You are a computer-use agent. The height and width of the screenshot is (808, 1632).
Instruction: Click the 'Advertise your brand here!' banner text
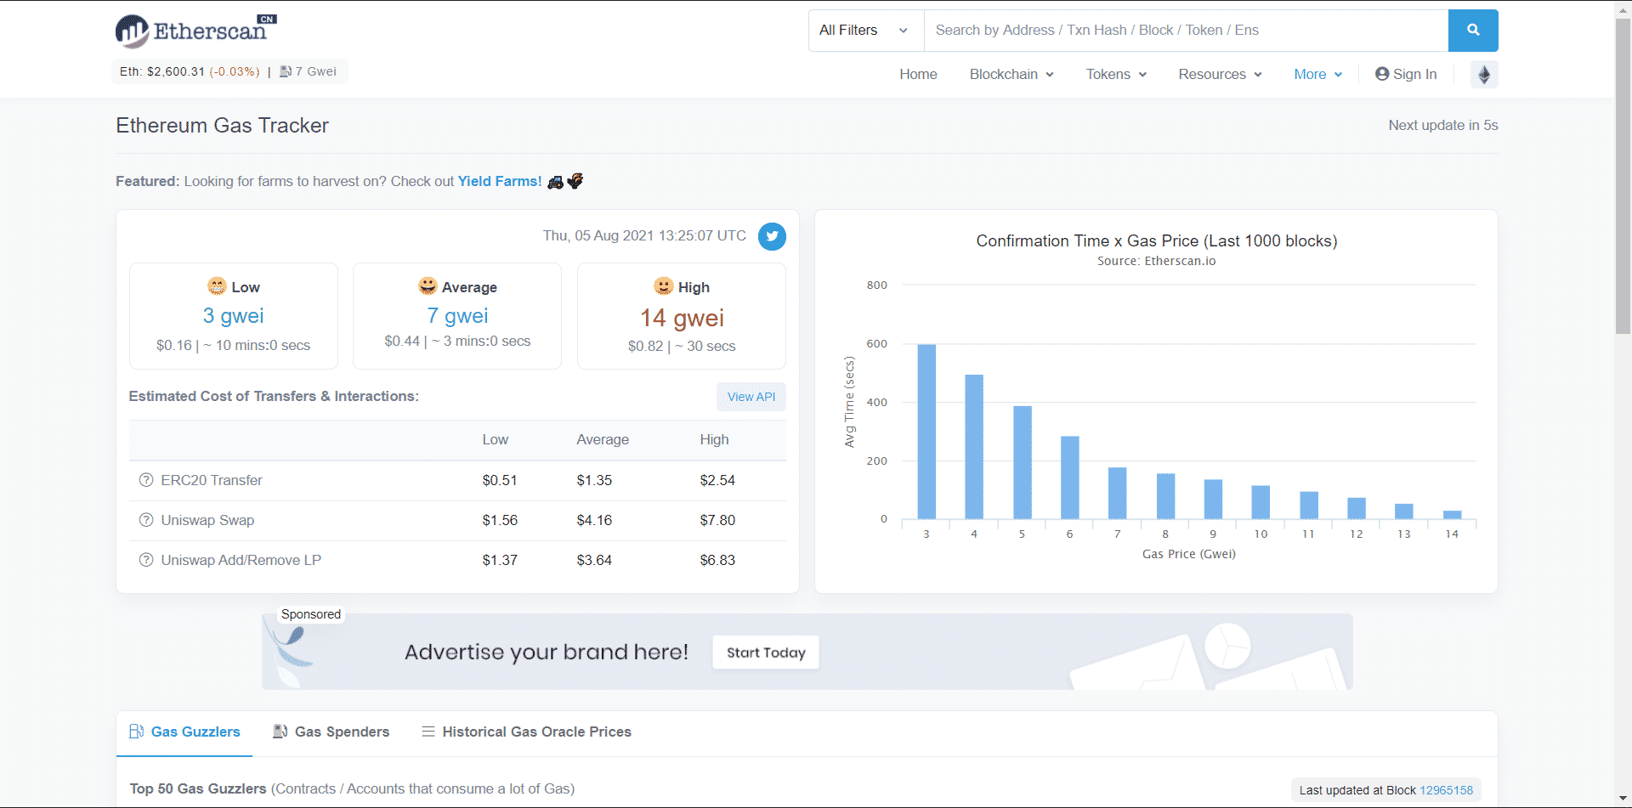pyautogui.click(x=547, y=652)
